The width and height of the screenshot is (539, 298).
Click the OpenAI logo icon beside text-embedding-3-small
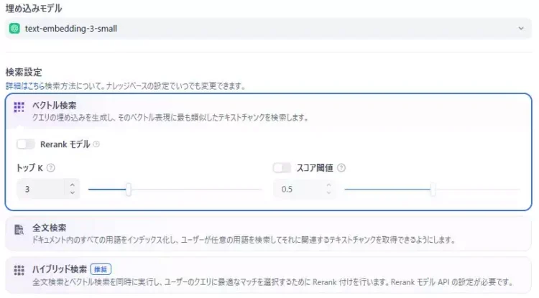[14, 29]
